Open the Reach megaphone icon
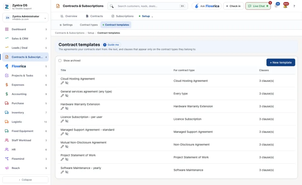The width and height of the screenshot is (302, 185). [x=7, y=168]
